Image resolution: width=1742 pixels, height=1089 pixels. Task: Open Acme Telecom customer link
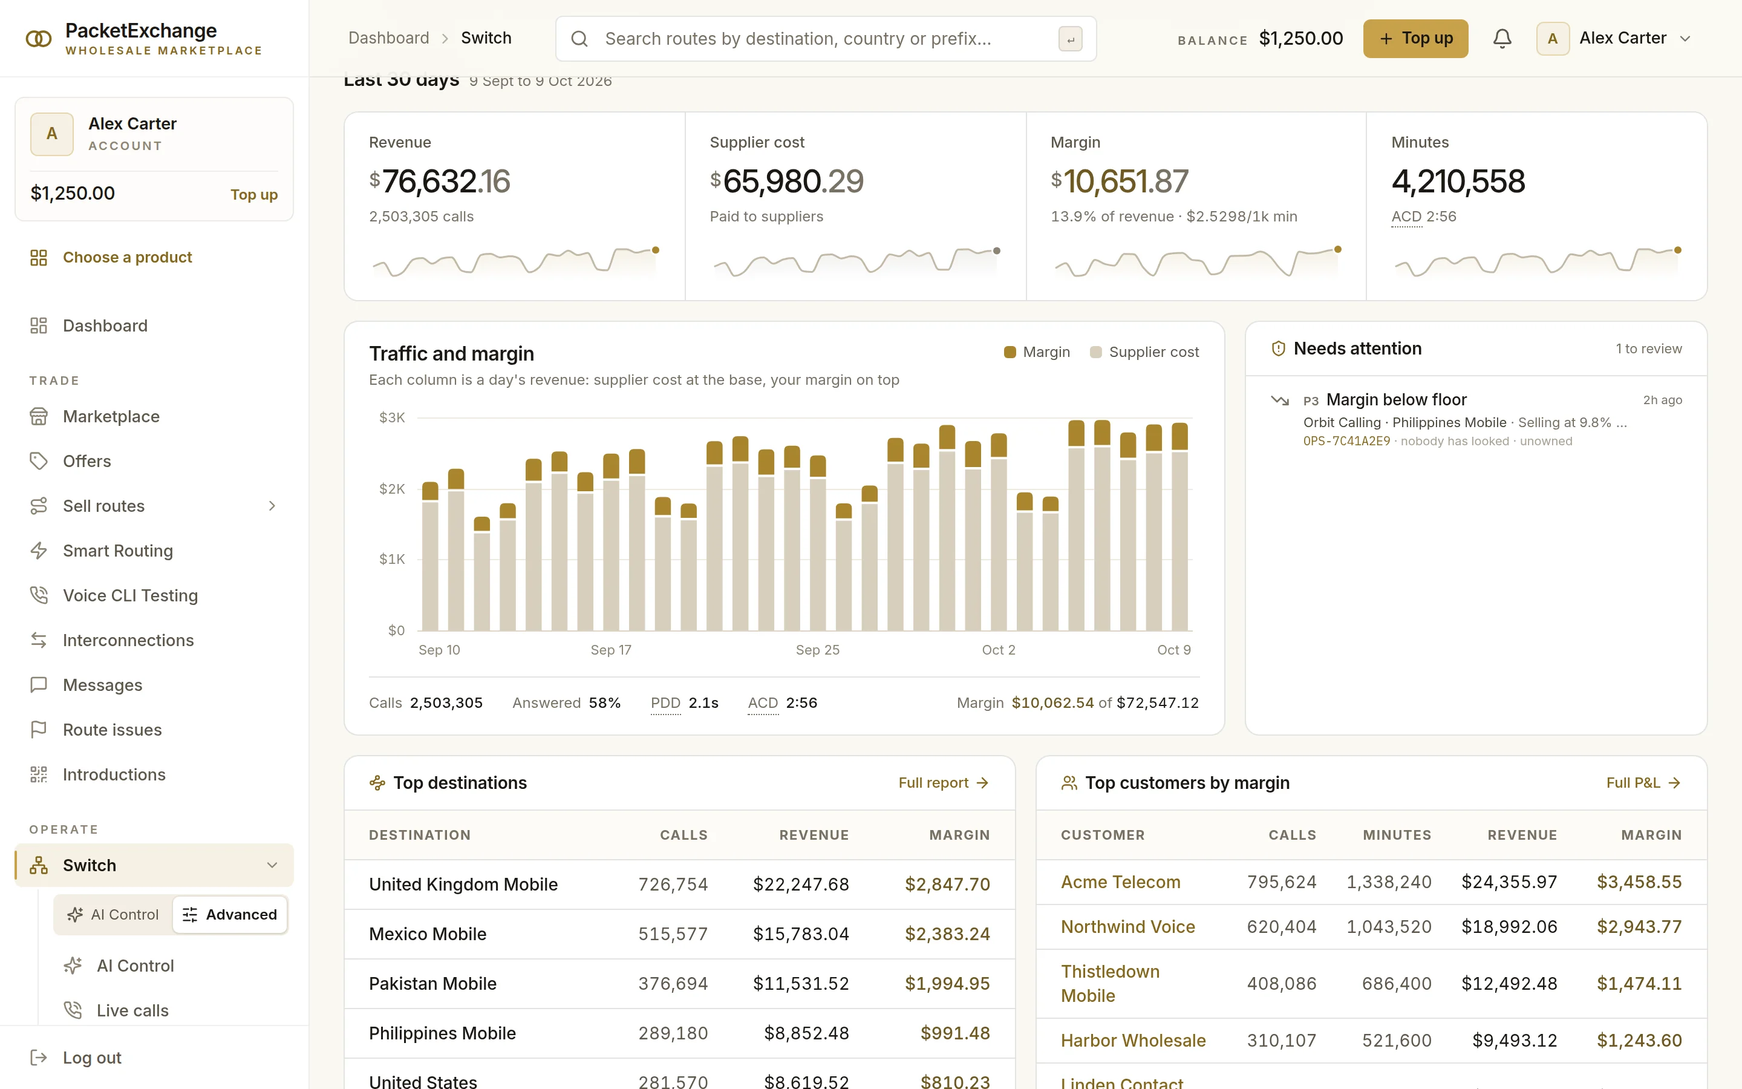pos(1120,882)
